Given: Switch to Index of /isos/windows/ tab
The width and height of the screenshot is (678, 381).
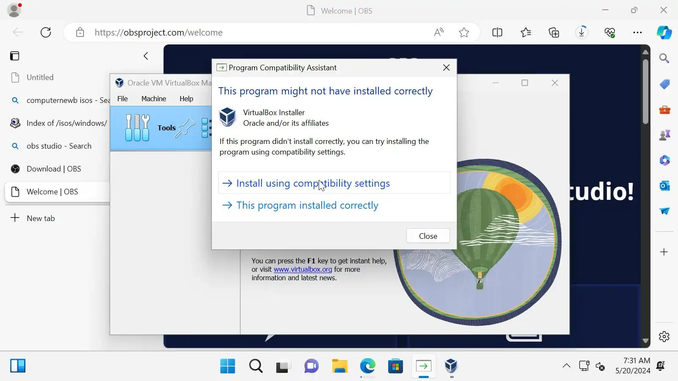Looking at the screenshot, I should [58, 123].
